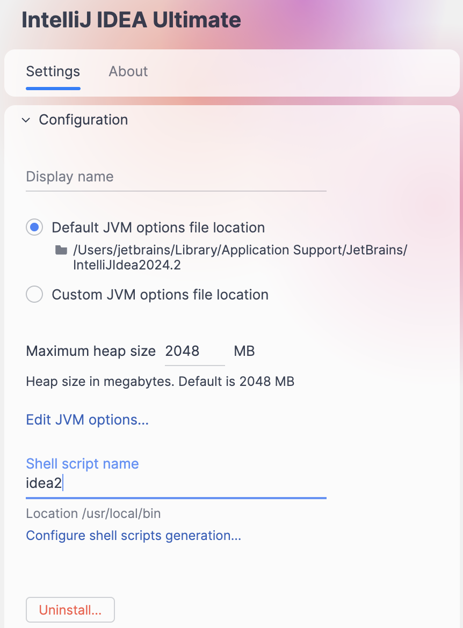Click the IntelliJ IDEA Ultimate title
The image size is (463, 628).
pyautogui.click(x=131, y=19)
